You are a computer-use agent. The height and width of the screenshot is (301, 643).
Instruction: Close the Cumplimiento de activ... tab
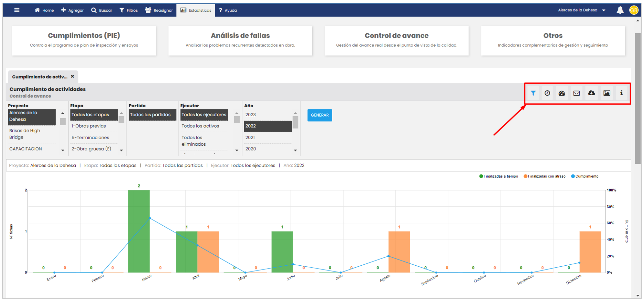coord(73,76)
